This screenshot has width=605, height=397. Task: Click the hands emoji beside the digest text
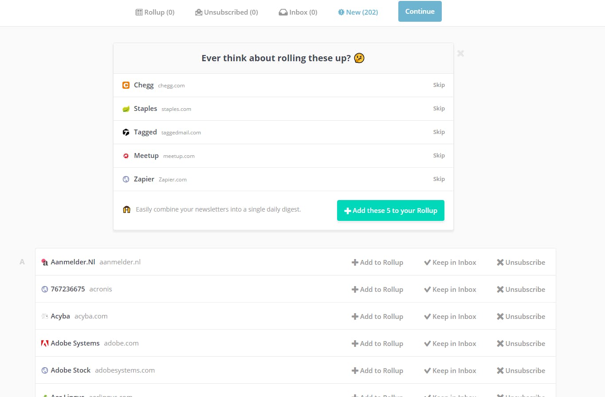126,210
